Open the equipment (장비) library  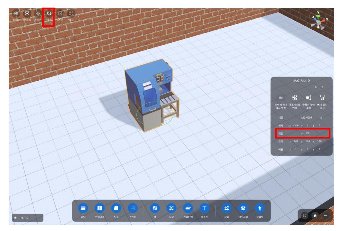(225, 208)
